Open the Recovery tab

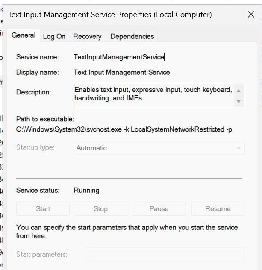point(87,36)
